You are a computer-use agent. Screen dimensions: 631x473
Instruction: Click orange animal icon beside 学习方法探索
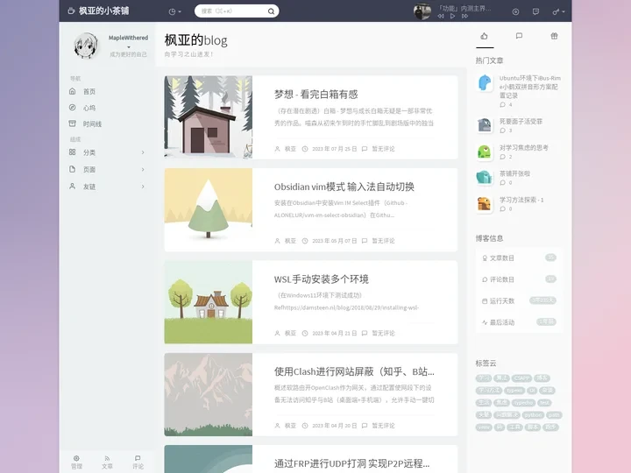point(485,204)
